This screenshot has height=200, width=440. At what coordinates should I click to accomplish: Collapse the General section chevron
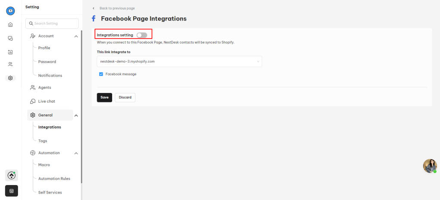point(76,115)
